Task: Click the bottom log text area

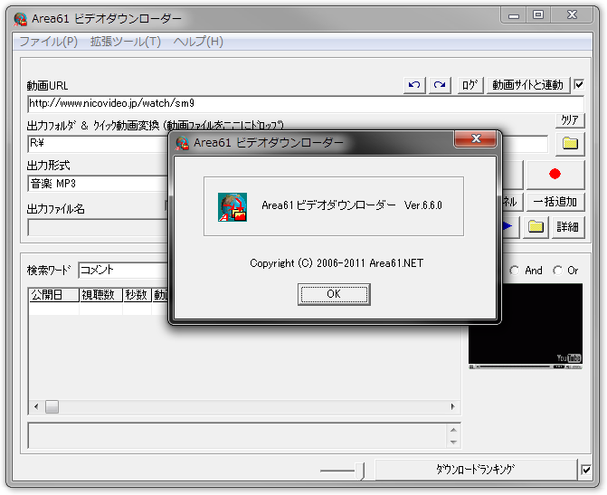Action: 238,436
